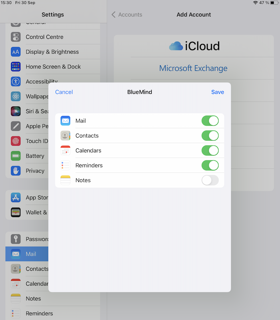The width and height of the screenshot is (280, 320).
Task: Click the Battery icon in sidebar
Action: click(16, 156)
